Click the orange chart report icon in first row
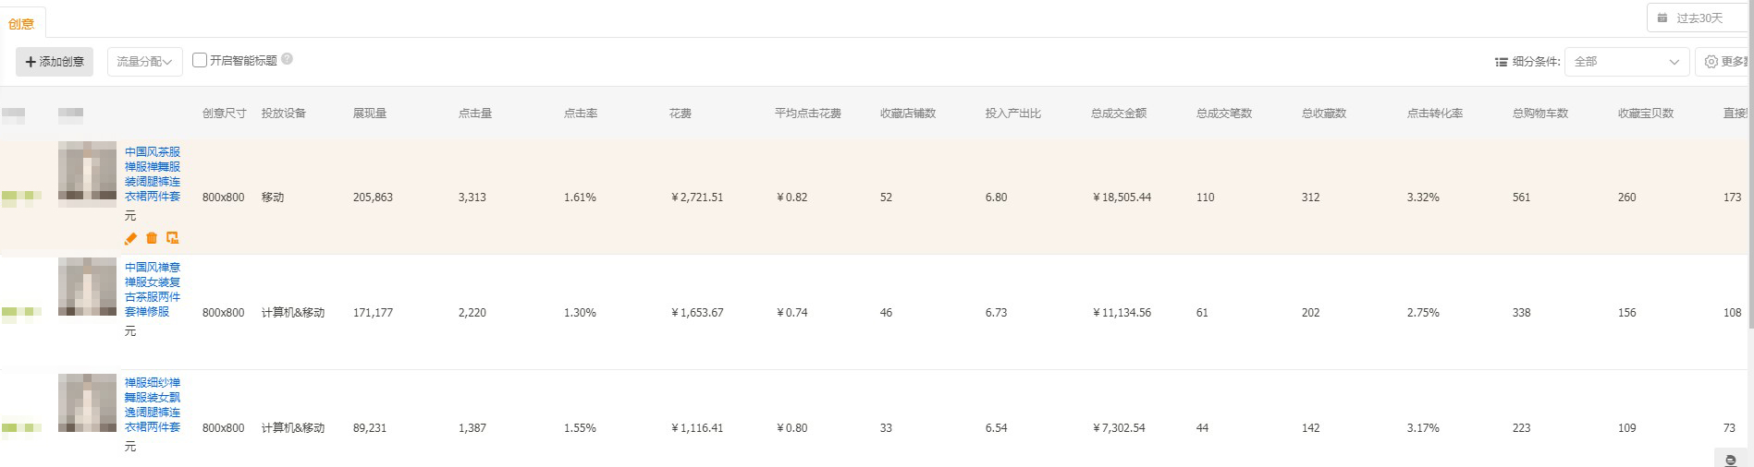 click(x=173, y=238)
